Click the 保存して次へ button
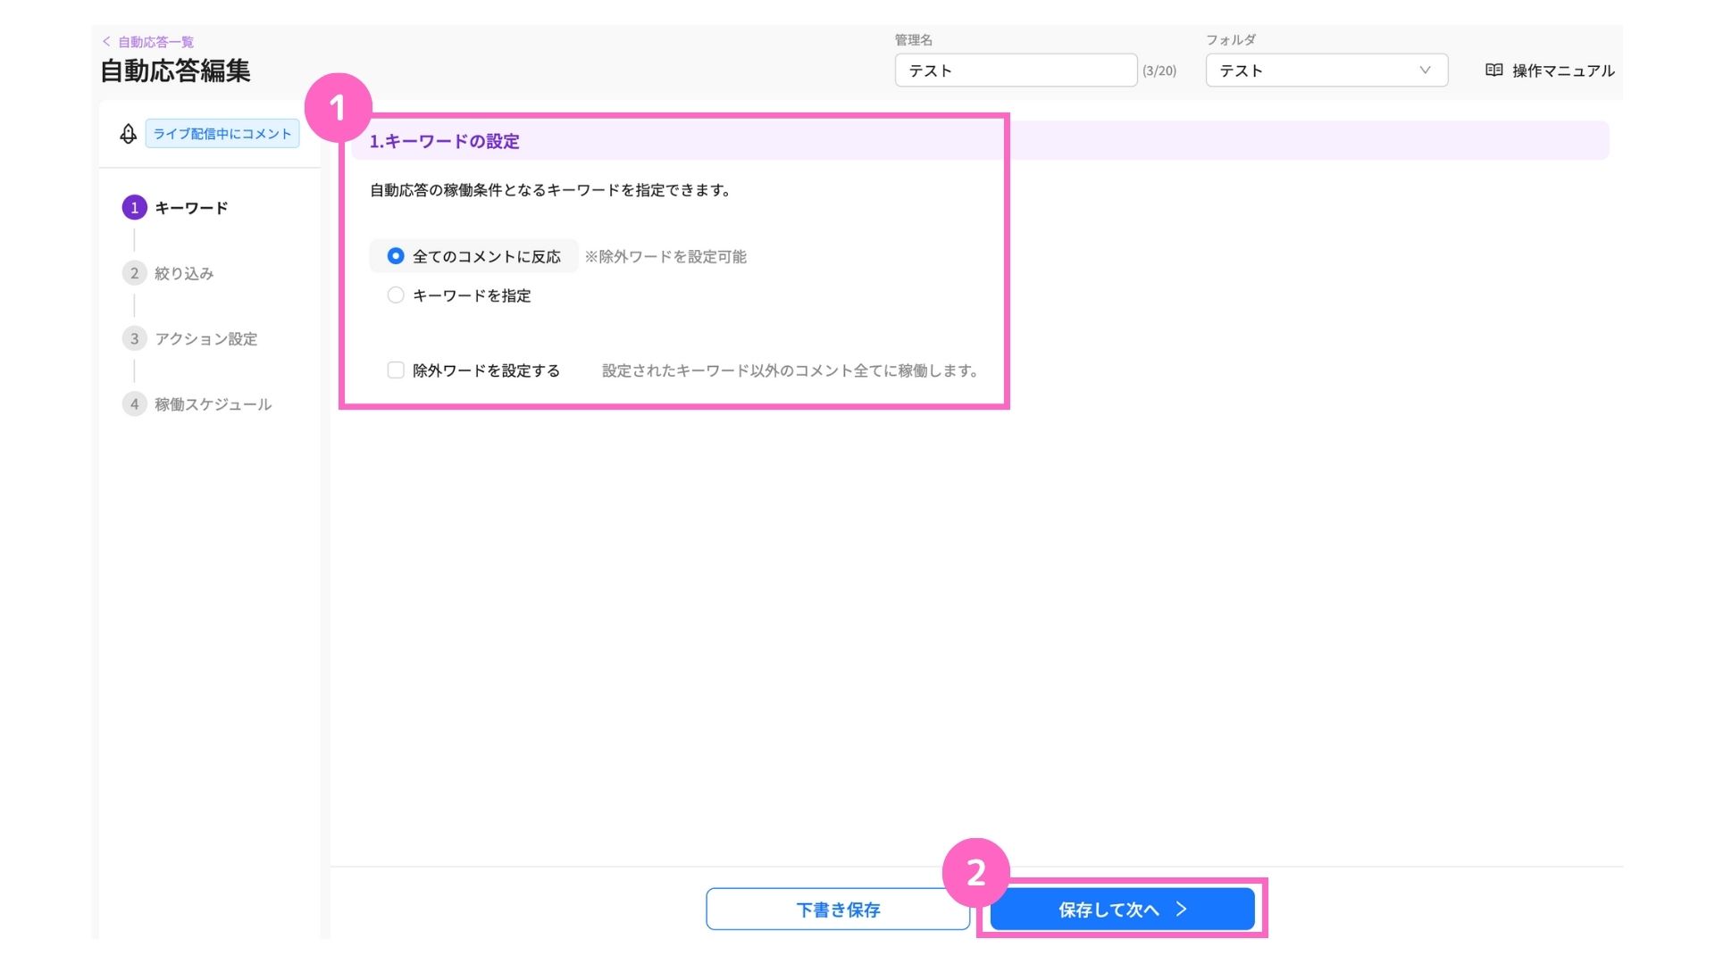Viewport: 1715px width, 964px height. point(1123,910)
